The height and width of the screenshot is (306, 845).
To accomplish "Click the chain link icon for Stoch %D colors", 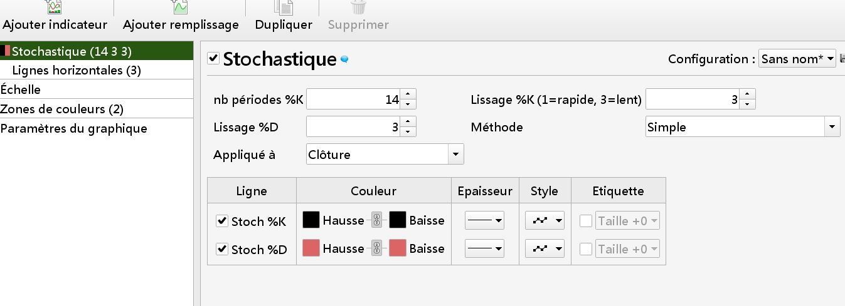I will coord(376,248).
